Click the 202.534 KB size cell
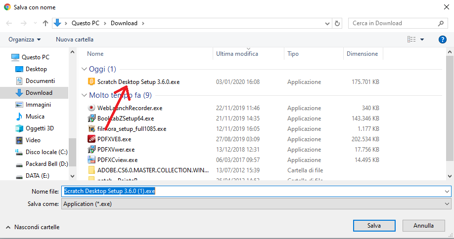454x239 pixels. (365, 139)
